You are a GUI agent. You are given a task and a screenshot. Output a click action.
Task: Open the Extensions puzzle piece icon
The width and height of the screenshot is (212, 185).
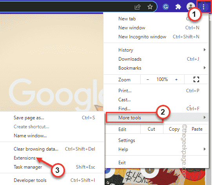pos(178,7)
